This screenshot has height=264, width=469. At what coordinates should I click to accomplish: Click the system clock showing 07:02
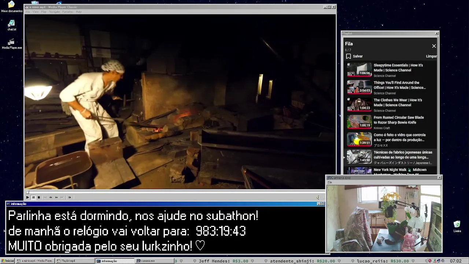455,261
